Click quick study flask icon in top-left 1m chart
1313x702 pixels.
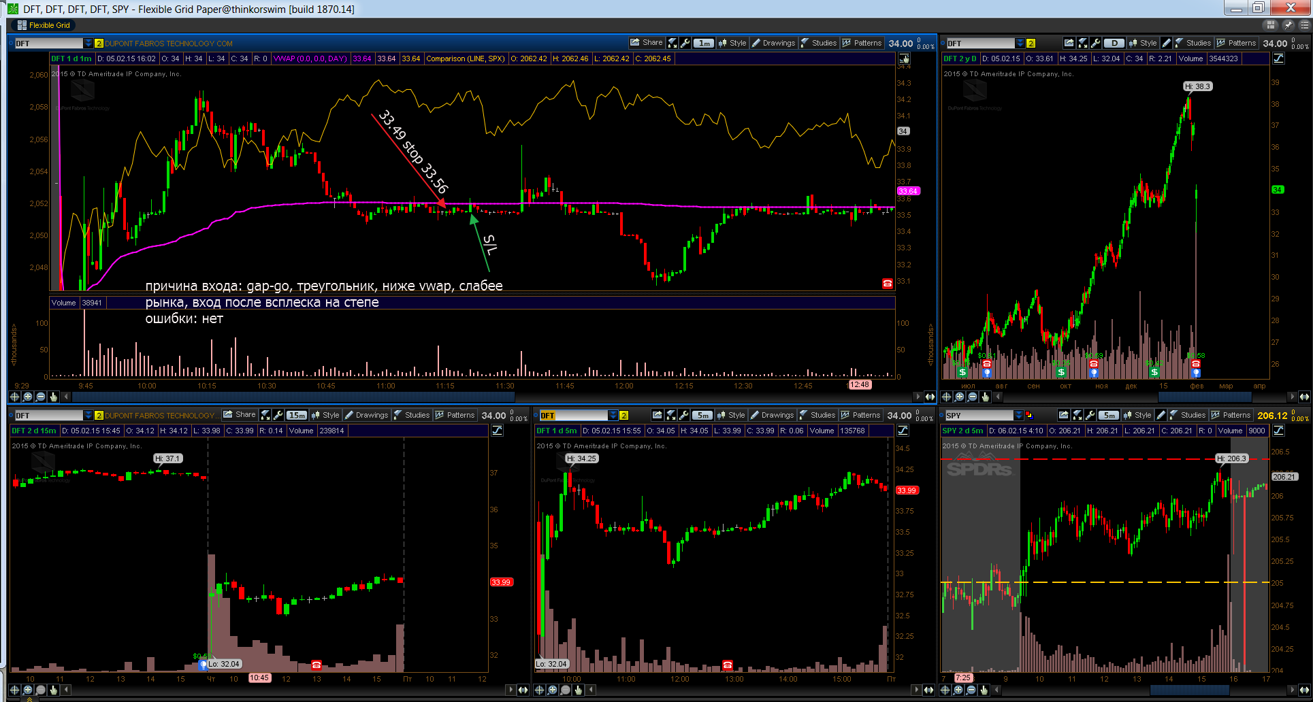(672, 43)
